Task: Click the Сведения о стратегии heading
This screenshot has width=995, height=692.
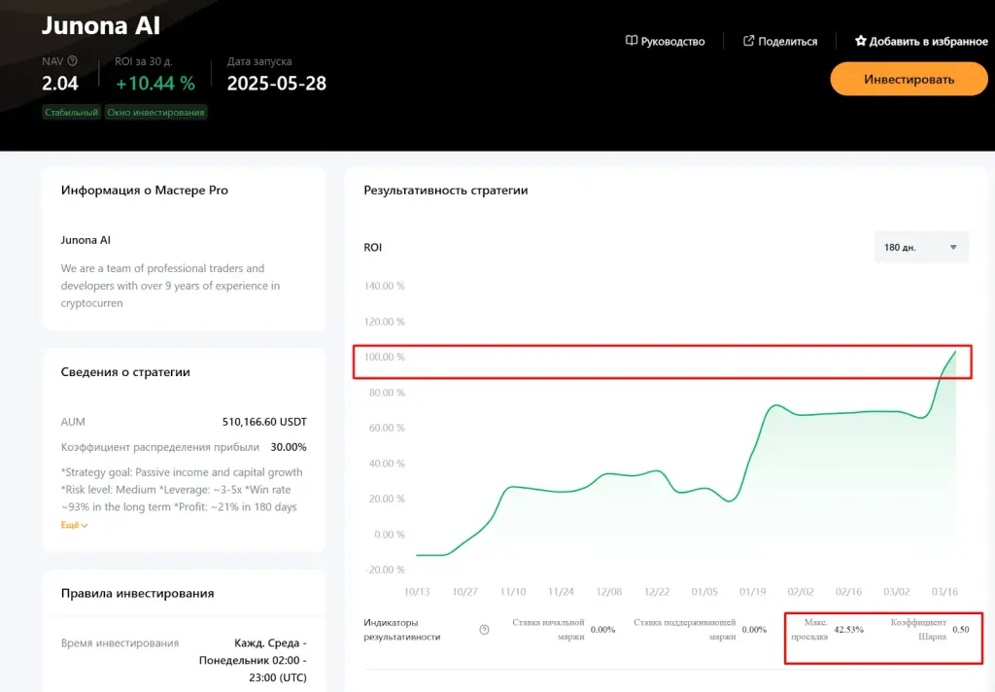Action: tap(125, 372)
